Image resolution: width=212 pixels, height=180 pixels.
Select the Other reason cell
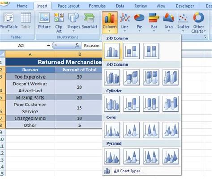pos(30,125)
